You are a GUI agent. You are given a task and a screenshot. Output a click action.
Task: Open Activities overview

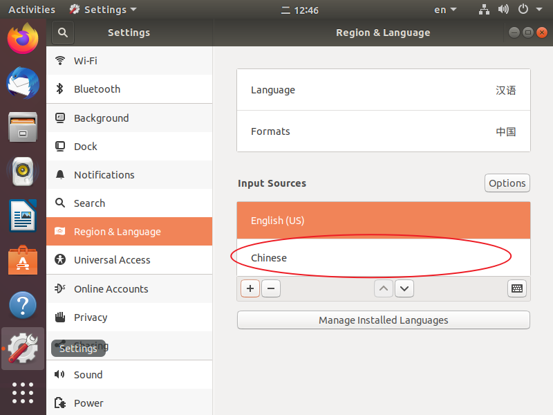click(x=32, y=10)
